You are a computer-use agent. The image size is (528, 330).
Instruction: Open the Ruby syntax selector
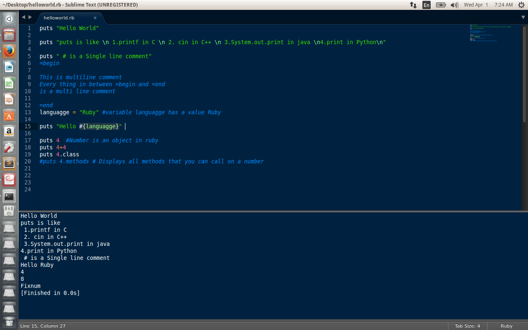506,326
